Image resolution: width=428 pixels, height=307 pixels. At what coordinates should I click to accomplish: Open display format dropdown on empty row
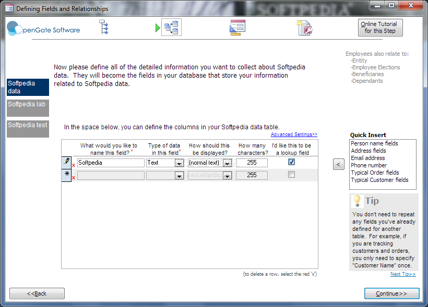227,175
